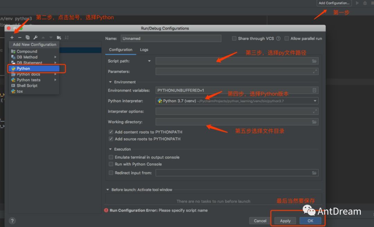Browse Redirect input from folder icon
Viewport: 374px width, 227px height.
pos(314,173)
